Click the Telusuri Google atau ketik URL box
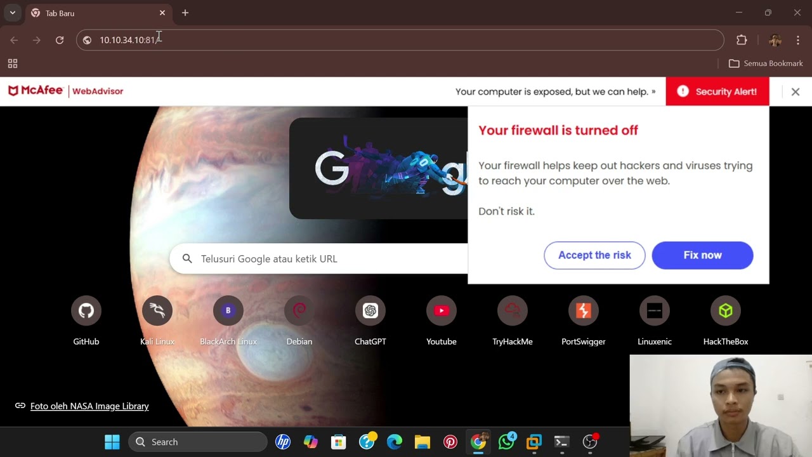 pos(318,258)
